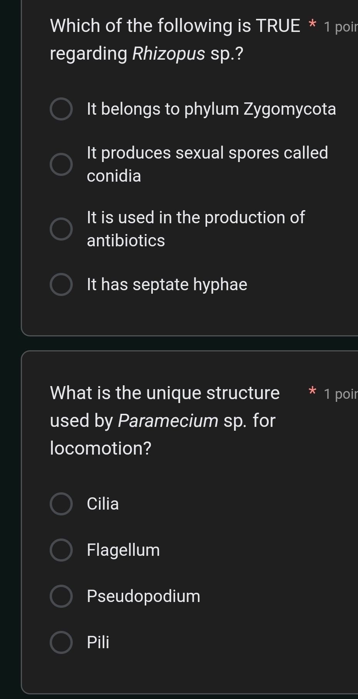Choose the radio circle for sexual spores called conidia
The image size is (358, 699).
[61, 164]
